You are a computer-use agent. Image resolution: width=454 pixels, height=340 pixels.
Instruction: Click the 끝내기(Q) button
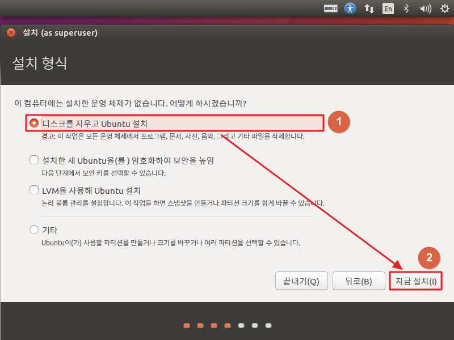[301, 281]
